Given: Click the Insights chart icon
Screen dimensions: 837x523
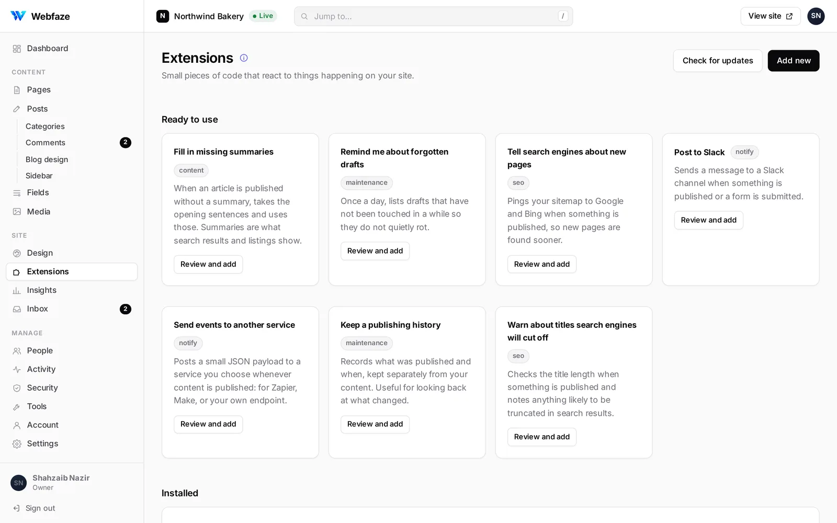Looking at the screenshot, I should point(17,290).
